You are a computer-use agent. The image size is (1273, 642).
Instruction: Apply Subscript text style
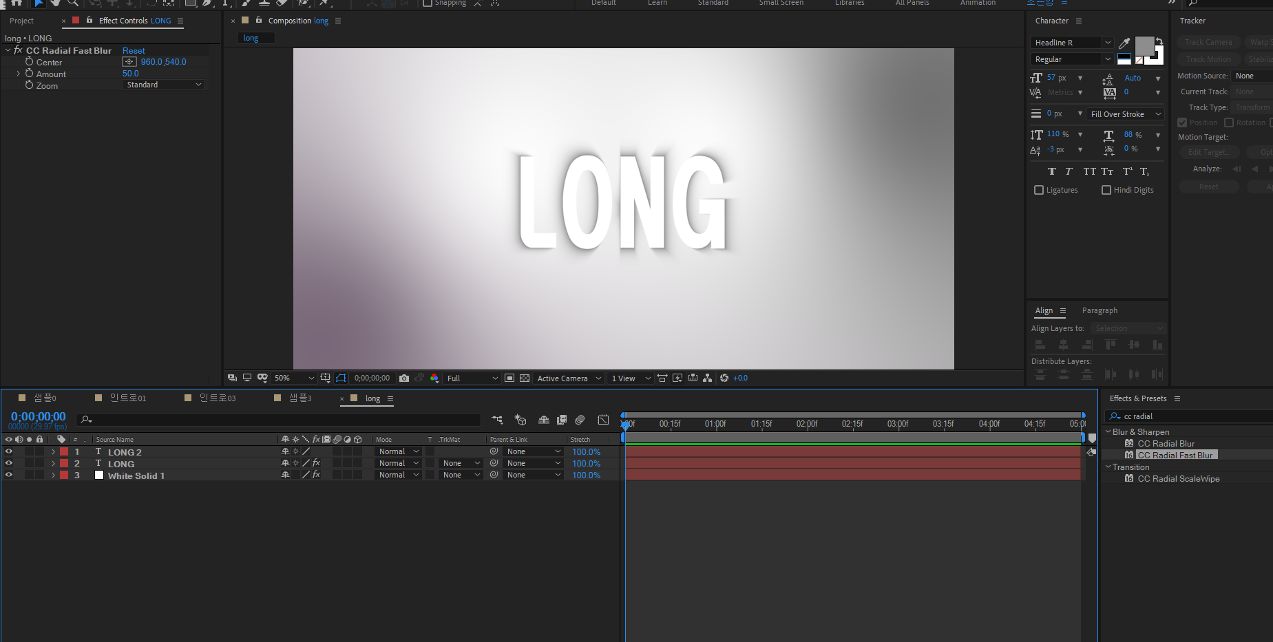pyautogui.click(x=1144, y=171)
